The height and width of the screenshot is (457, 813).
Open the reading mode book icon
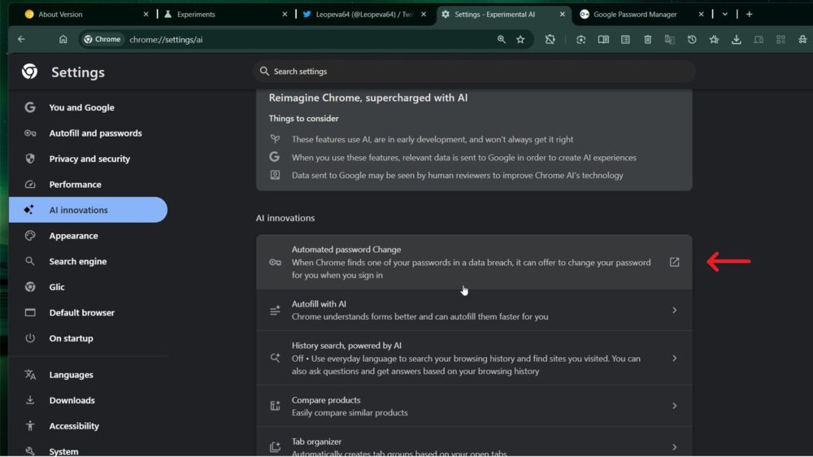(603, 39)
